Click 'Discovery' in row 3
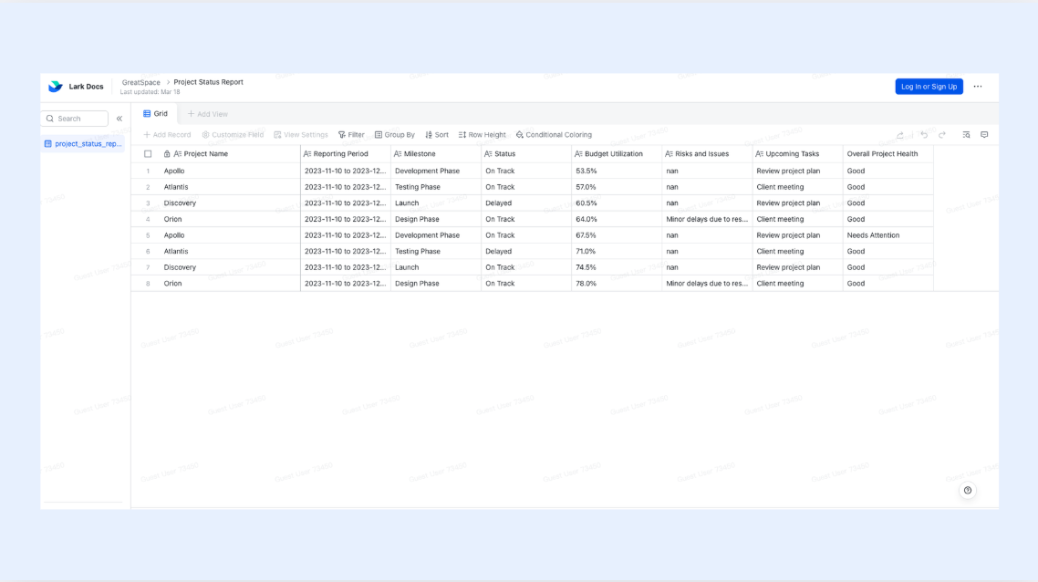Image resolution: width=1038 pixels, height=582 pixels. click(x=180, y=203)
